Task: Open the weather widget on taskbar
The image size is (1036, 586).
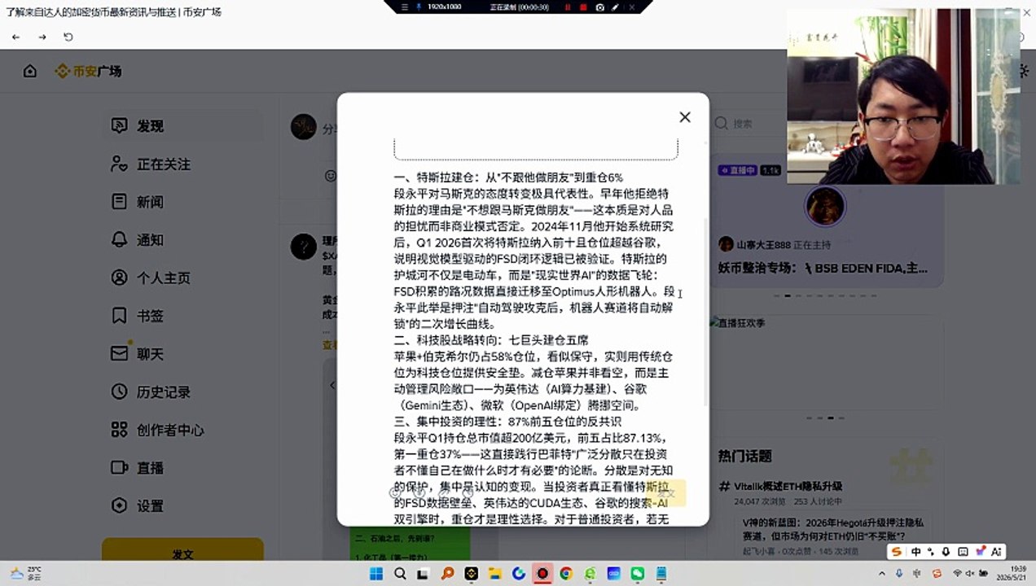Action: pyautogui.click(x=26, y=573)
